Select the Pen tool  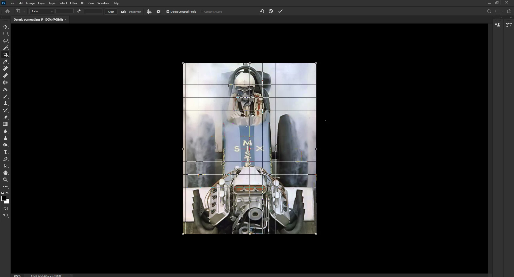click(x=5, y=159)
